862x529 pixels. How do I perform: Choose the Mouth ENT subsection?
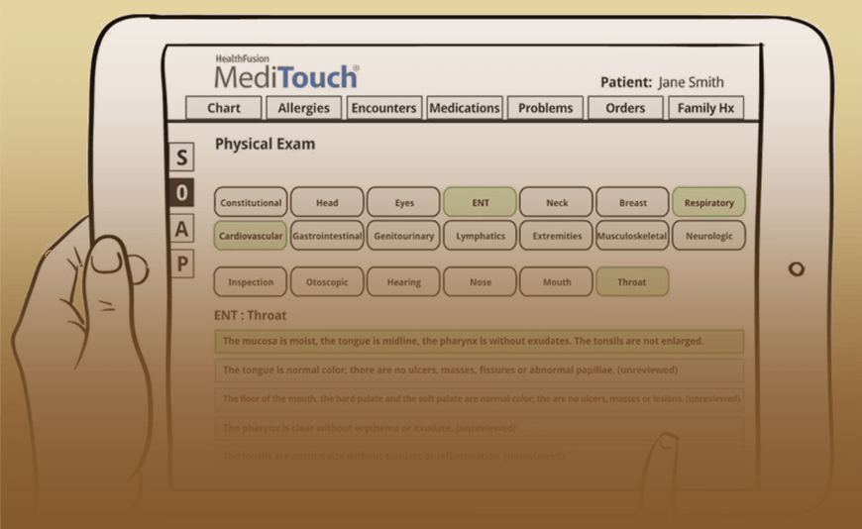(x=557, y=281)
